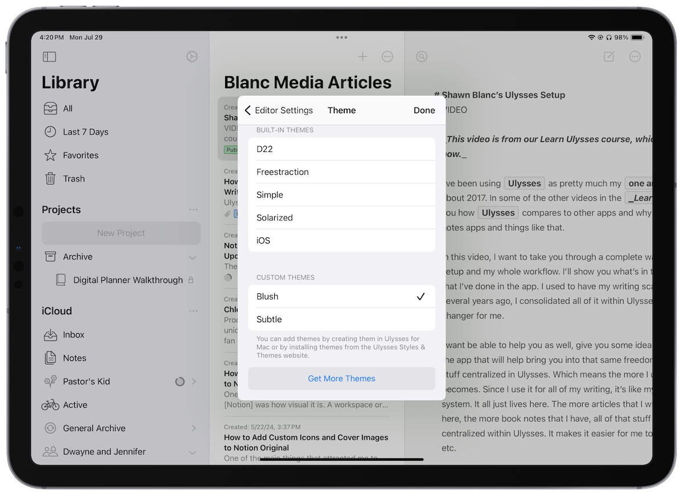Open the Inbox tray icon
This screenshot has height=496, width=684.
[51, 335]
